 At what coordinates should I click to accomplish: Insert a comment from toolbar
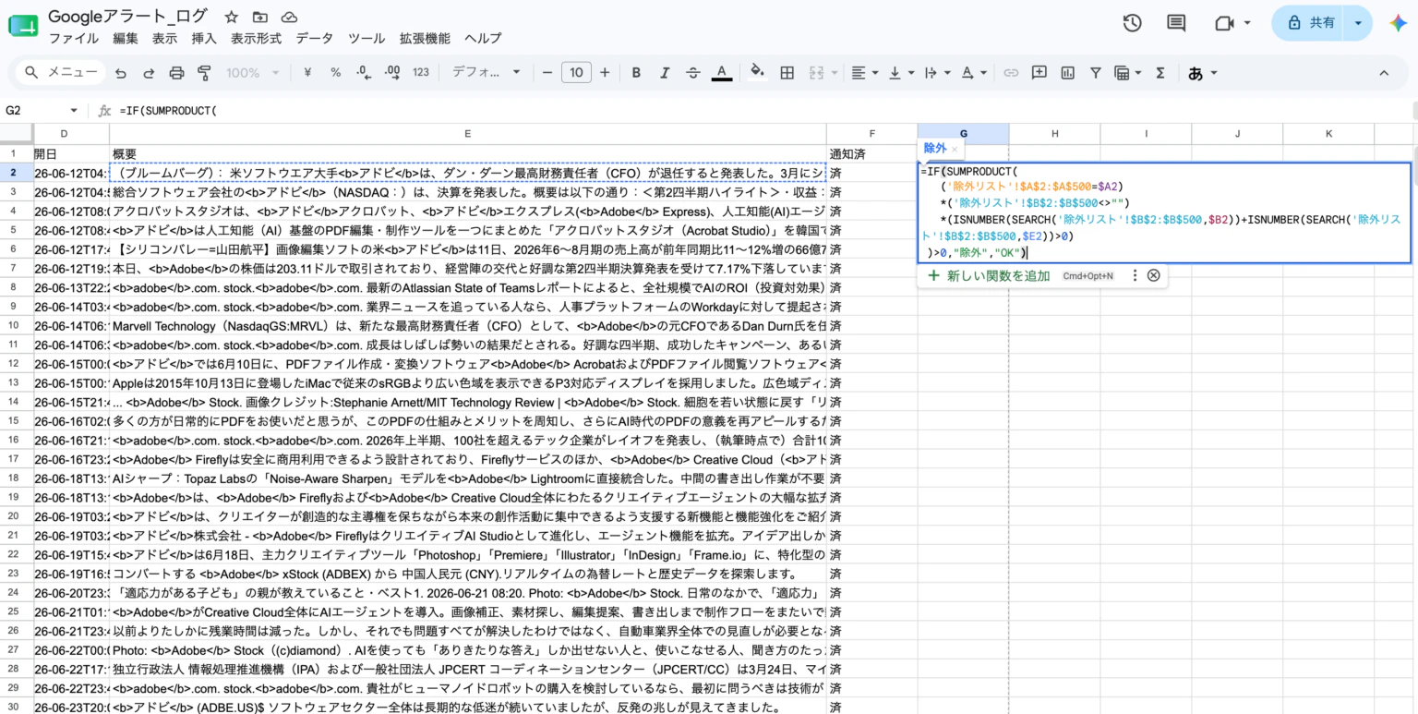(1039, 72)
